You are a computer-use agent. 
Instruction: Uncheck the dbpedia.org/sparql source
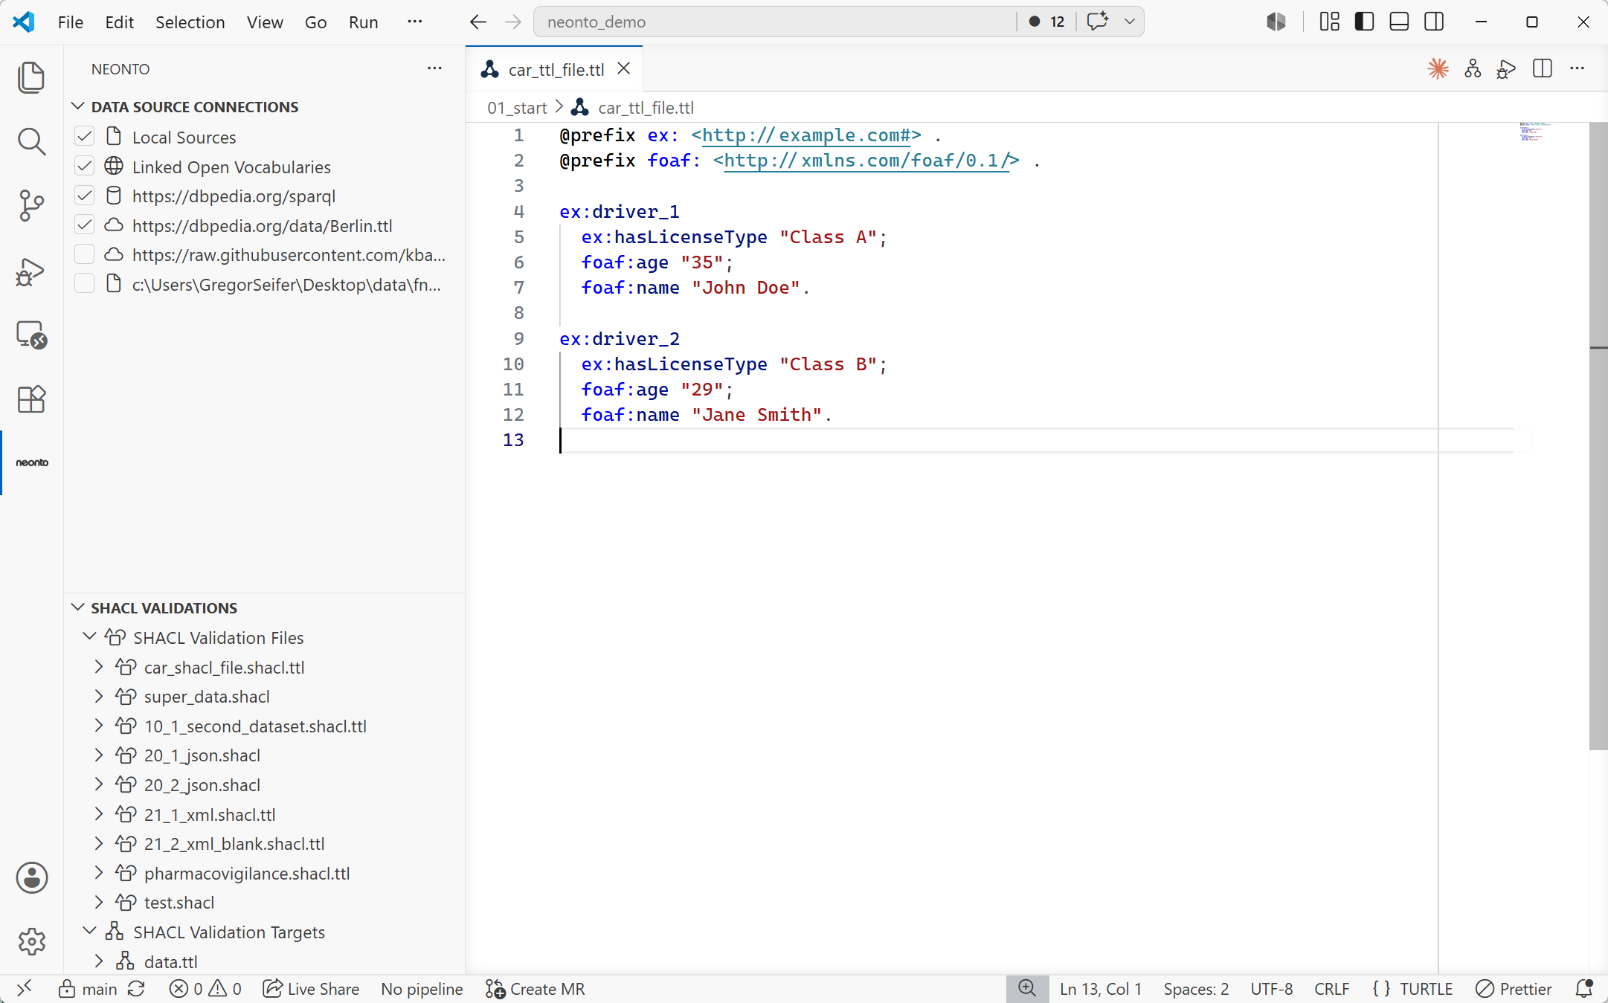click(85, 196)
